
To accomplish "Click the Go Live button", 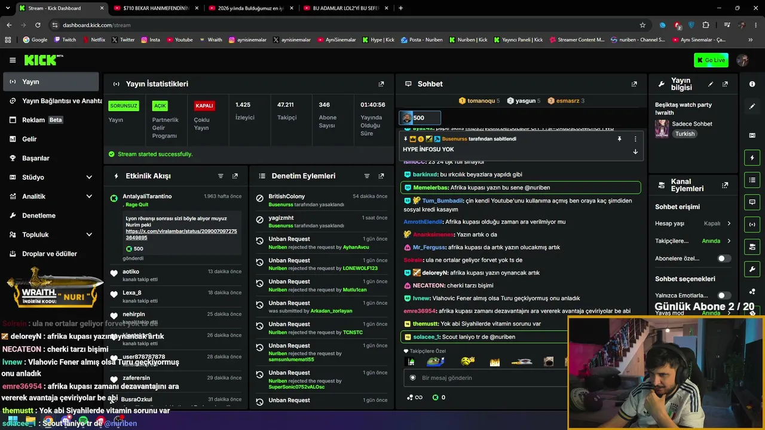I will [711, 60].
